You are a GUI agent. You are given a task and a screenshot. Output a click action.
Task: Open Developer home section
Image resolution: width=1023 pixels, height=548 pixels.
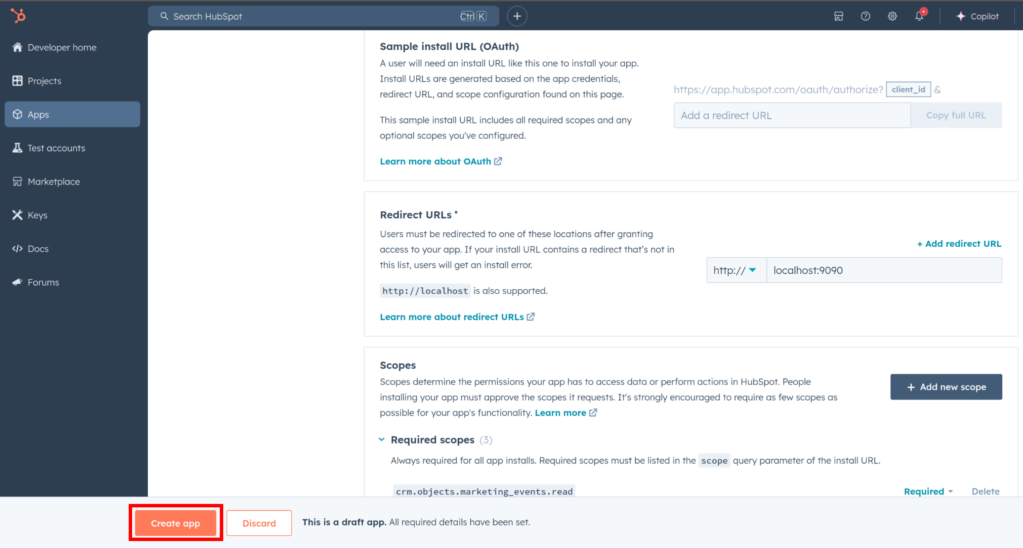[x=61, y=47]
